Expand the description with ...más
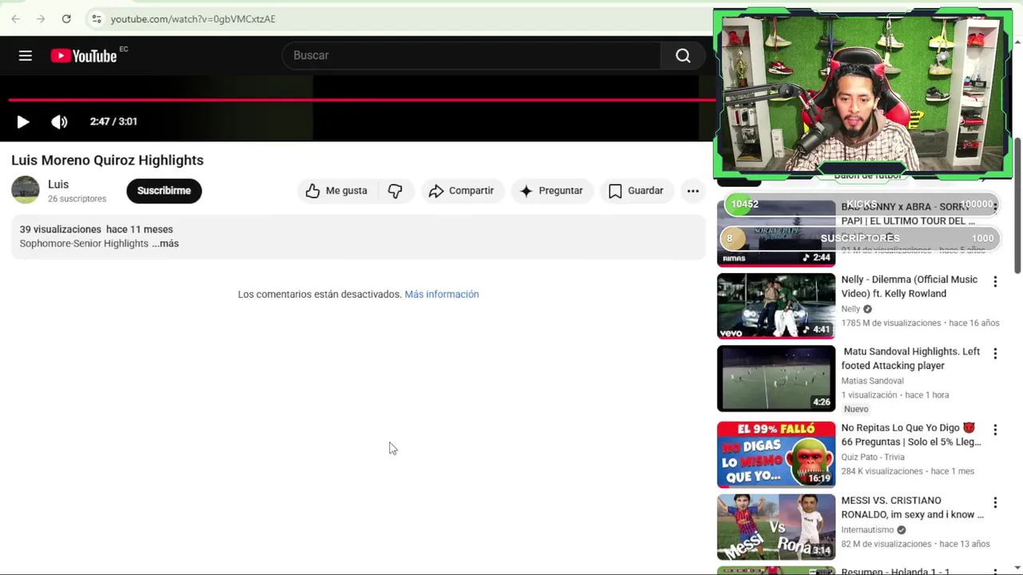This screenshot has height=575, width=1023. (x=166, y=244)
